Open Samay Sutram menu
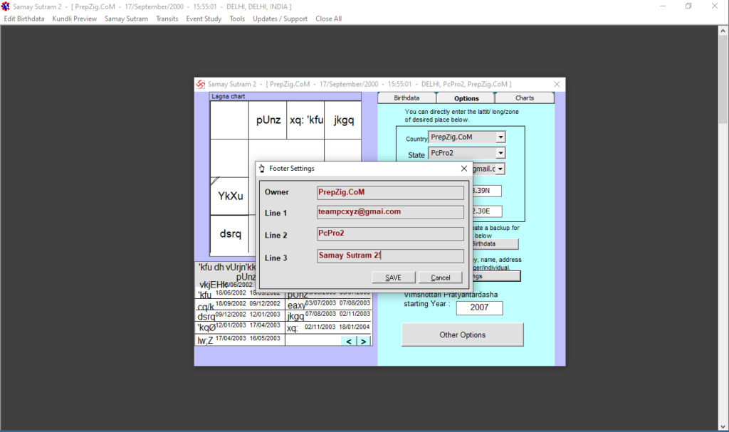The width and height of the screenshot is (729, 432). point(126,19)
